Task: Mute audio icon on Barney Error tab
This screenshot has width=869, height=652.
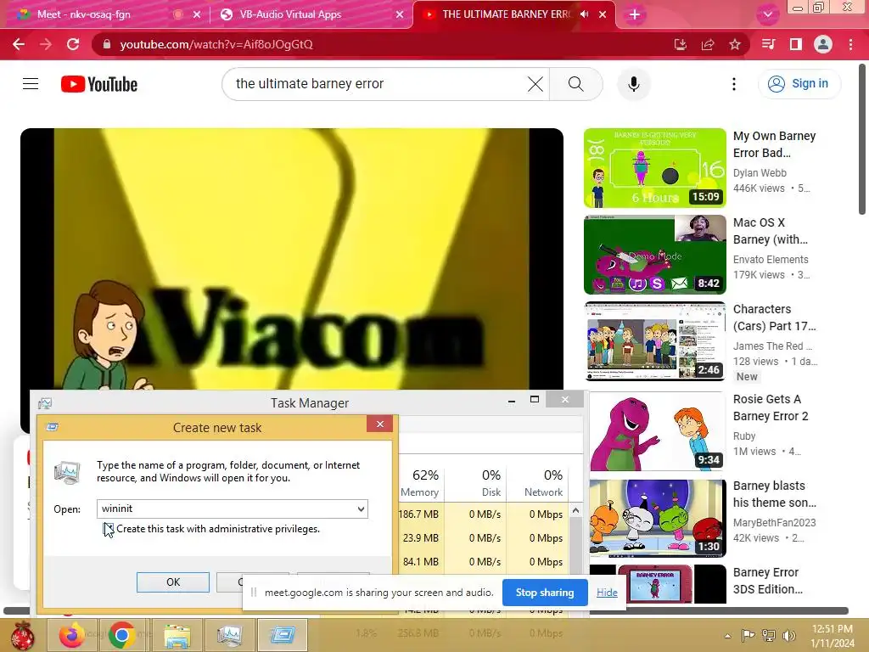Action: pyautogui.click(x=584, y=14)
